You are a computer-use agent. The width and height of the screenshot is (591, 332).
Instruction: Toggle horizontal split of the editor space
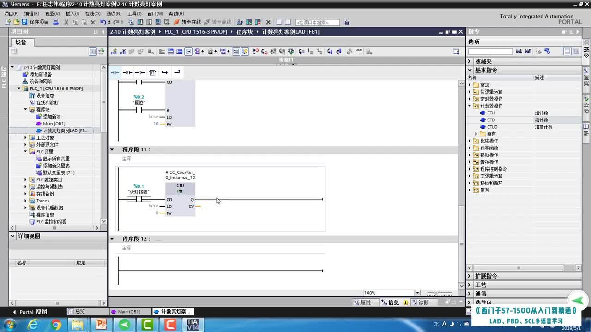tap(280, 22)
